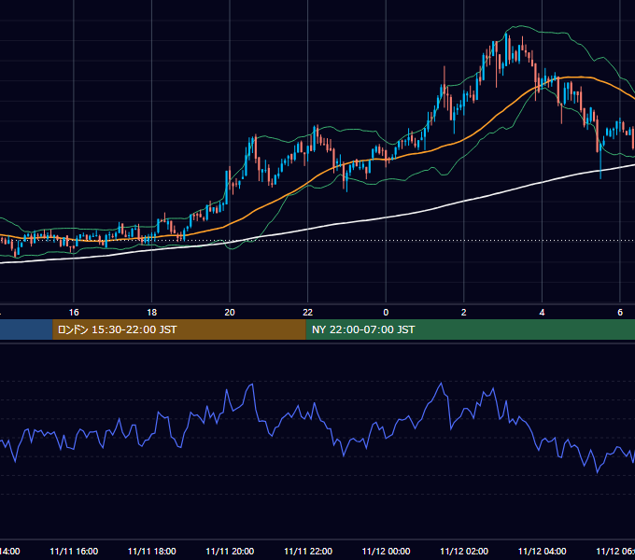
Task: Click the 6 hour label on price chart axis
Action: [620, 313]
